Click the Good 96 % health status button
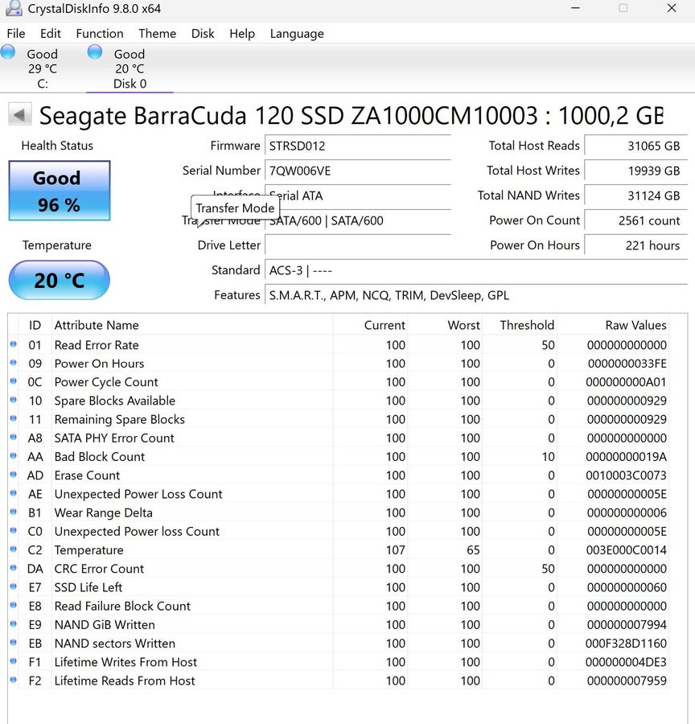 (x=59, y=191)
